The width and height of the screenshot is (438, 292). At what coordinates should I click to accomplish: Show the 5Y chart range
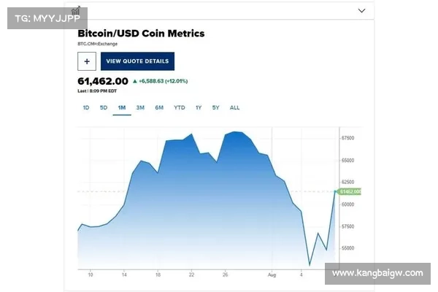tap(215, 107)
